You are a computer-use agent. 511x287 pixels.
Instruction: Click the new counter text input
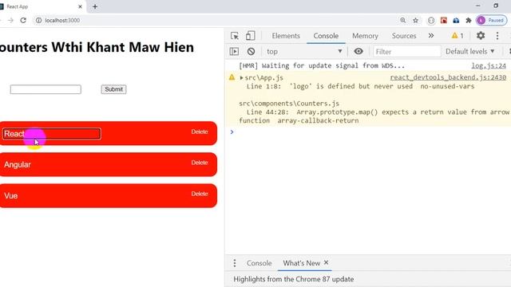coord(46,89)
